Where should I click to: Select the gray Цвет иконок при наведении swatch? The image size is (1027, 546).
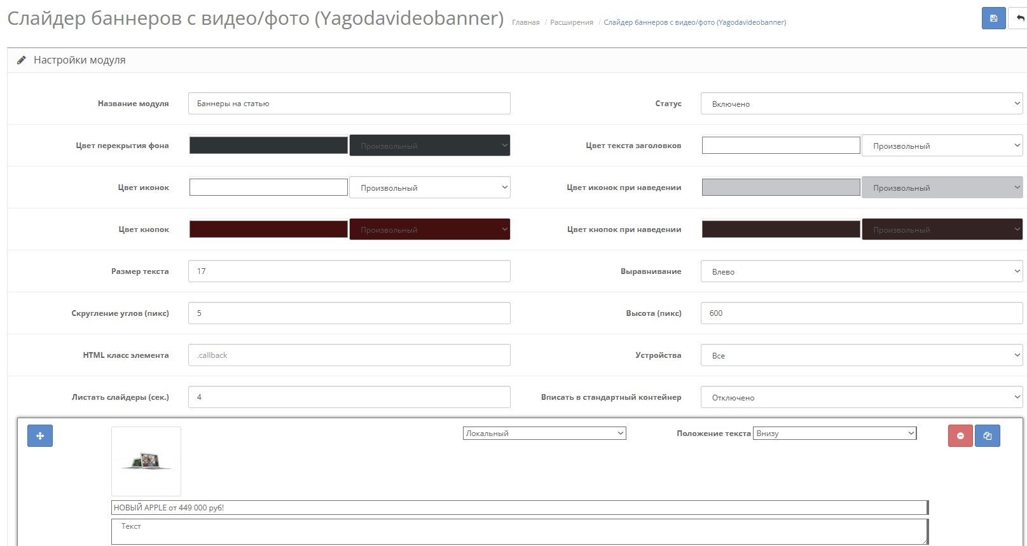pos(780,188)
